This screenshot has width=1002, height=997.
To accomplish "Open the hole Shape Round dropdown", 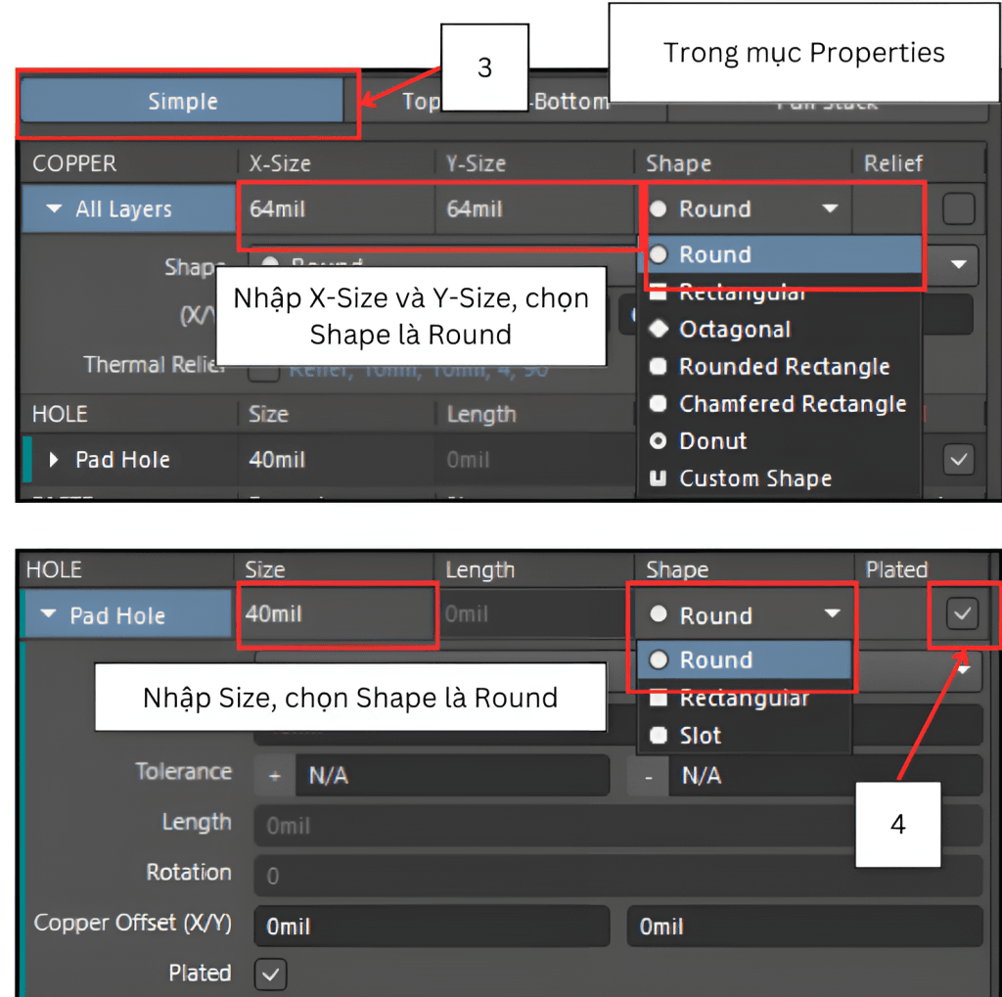I will tap(746, 615).
